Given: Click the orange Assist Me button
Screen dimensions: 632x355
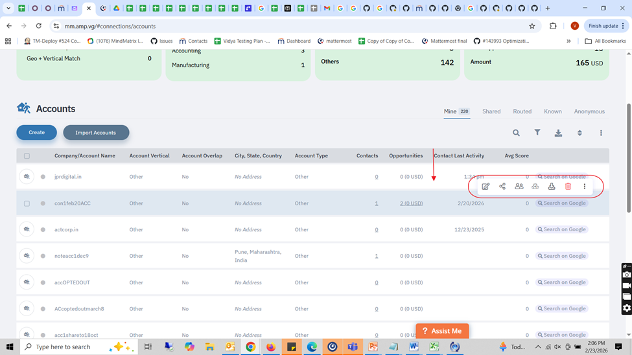Looking at the screenshot, I should click(442, 331).
